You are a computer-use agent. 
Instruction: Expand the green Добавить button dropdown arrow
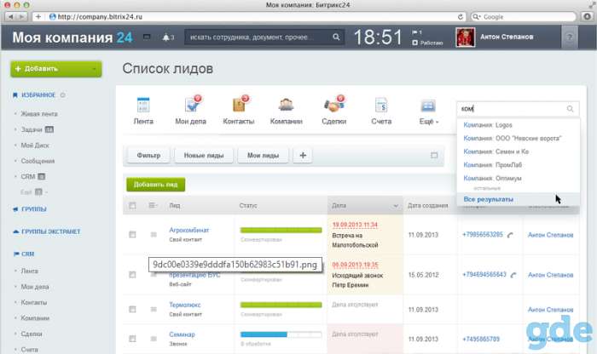[95, 69]
